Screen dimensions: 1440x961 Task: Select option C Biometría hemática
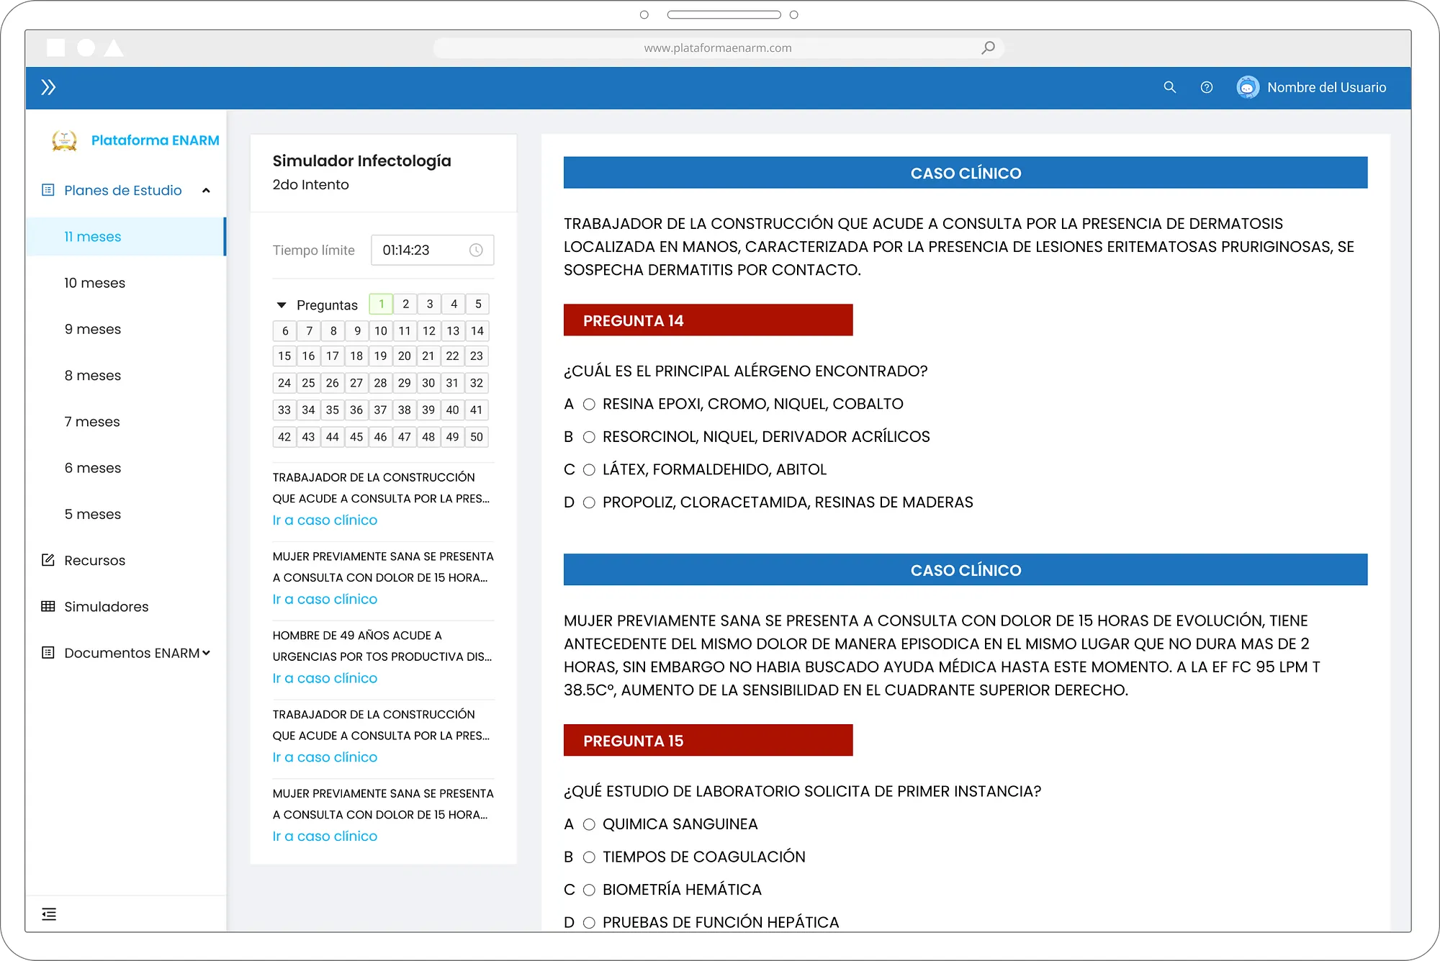(589, 890)
